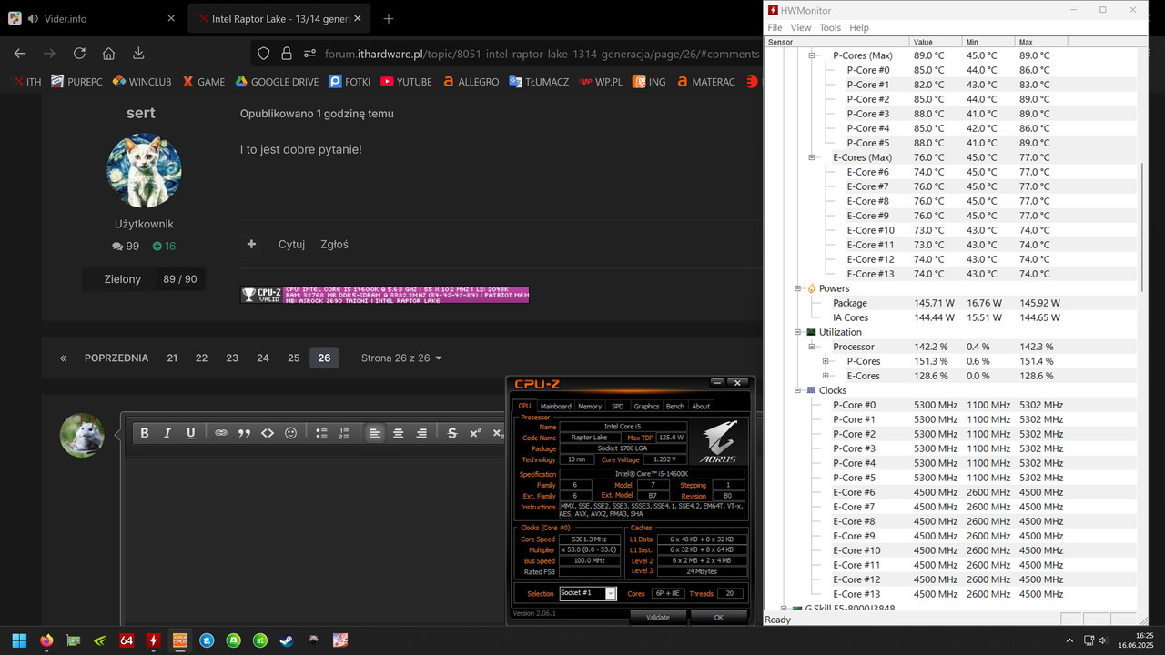Switch to the Vider.info browser tab
The width and height of the screenshot is (1165, 655).
(x=91, y=19)
